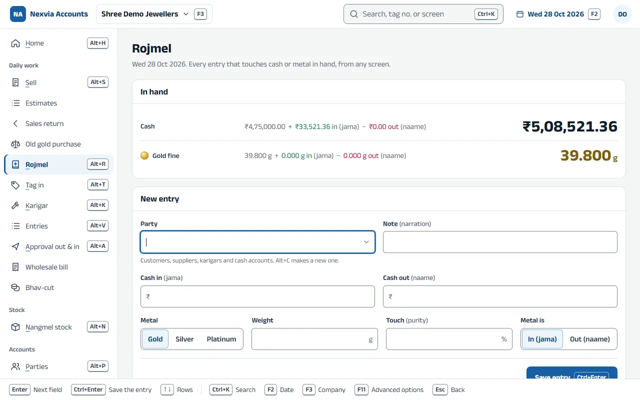The width and height of the screenshot is (640, 400).
Task: Click the magnifier icon in search box
Action: (354, 14)
